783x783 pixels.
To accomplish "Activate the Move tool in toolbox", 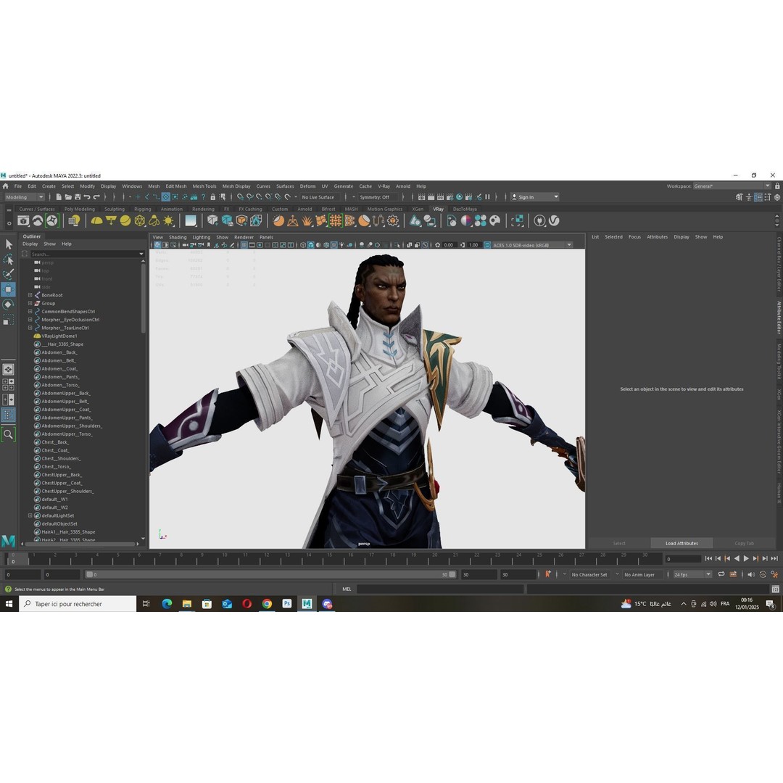I will point(9,289).
